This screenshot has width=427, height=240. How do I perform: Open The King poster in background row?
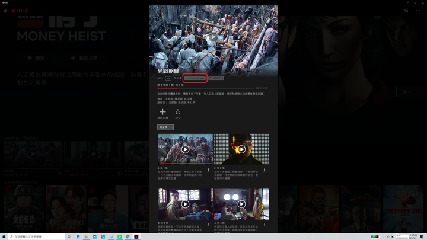(66, 209)
